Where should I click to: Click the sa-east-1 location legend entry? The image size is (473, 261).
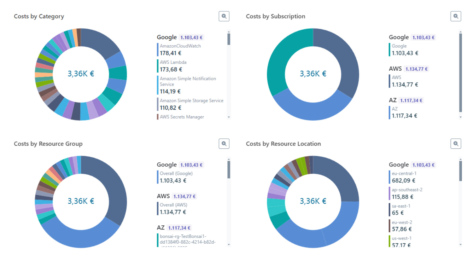coord(401,210)
